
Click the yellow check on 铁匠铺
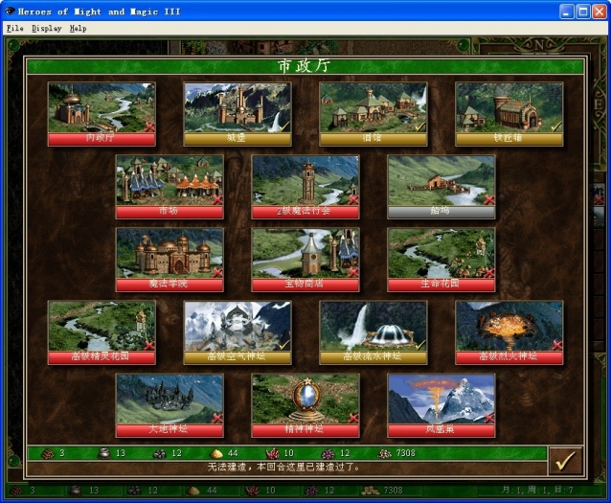tap(556, 126)
